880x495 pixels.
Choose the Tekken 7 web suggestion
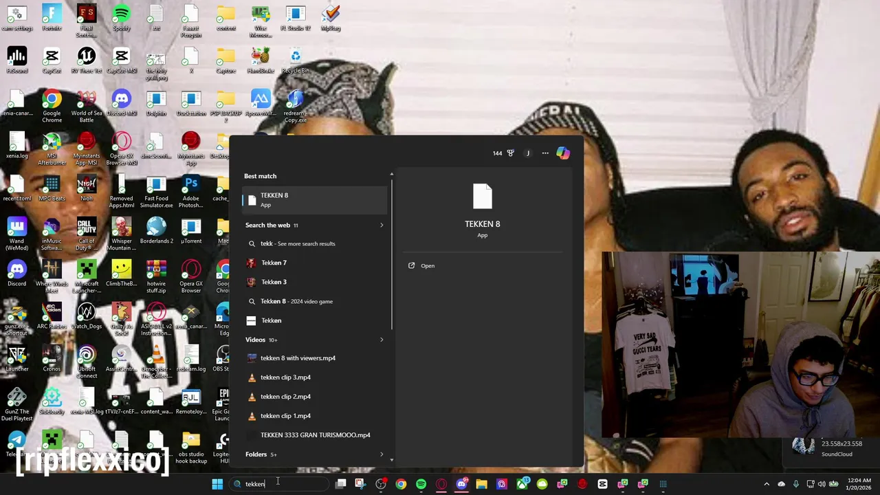click(x=314, y=263)
